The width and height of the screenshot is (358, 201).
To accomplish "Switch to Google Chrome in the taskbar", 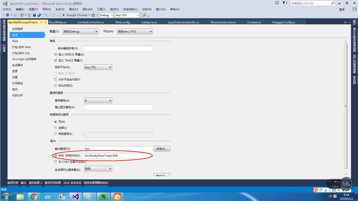I will (34, 197).
